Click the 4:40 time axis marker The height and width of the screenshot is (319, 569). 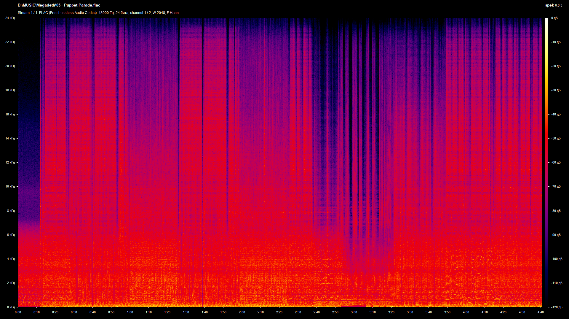541,312
